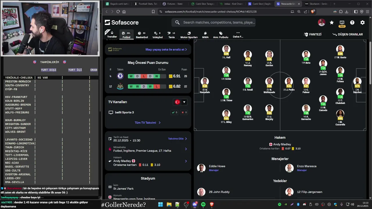
Task: Click the Sofascore search field
Action: [213, 22]
